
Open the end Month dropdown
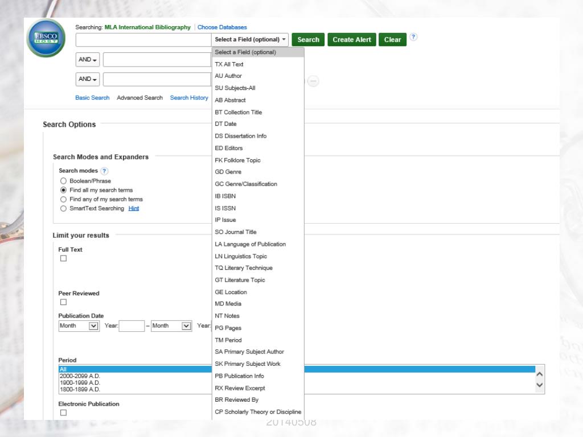171,326
